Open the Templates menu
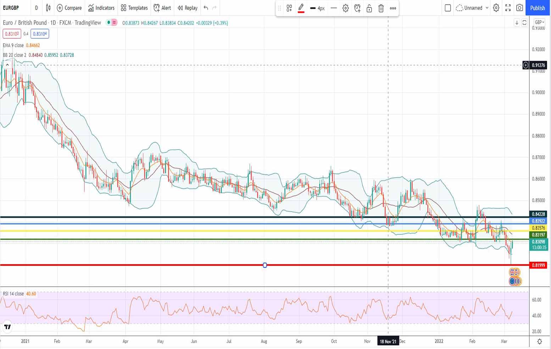Image resolution: width=551 pixels, height=349 pixels. [134, 8]
